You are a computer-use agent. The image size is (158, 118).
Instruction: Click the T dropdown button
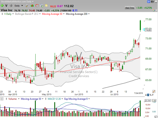(152, 2)
